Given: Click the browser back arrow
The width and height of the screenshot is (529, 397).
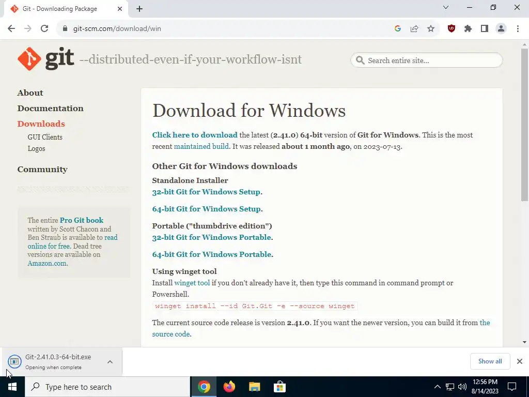Looking at the screenshot, I should (x=11, y=29).
